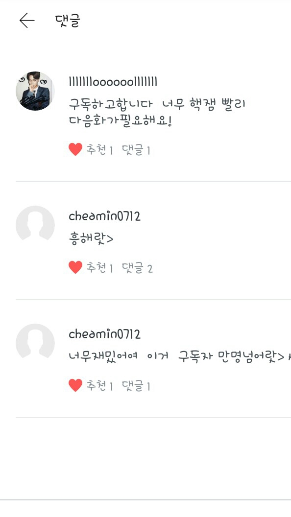291x517 pixels.
Task: Open 댓글 1 replies under the 다음화가필요해요 comment
Action: point(136,150)
